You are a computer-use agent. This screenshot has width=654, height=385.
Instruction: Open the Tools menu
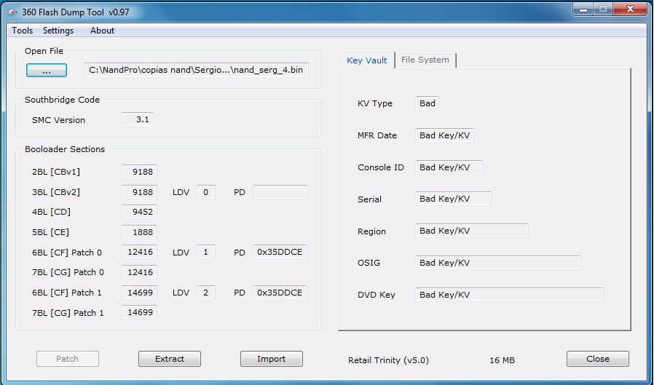pyautogui.click(x=22, y=31)
